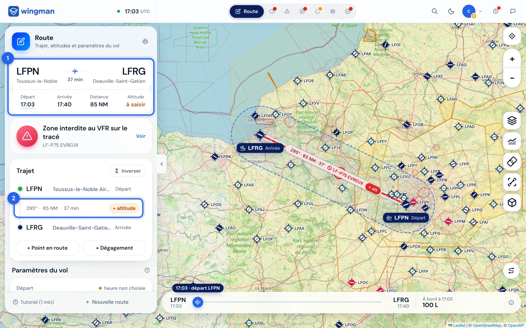Activate the ruler measurement tool

512,162
